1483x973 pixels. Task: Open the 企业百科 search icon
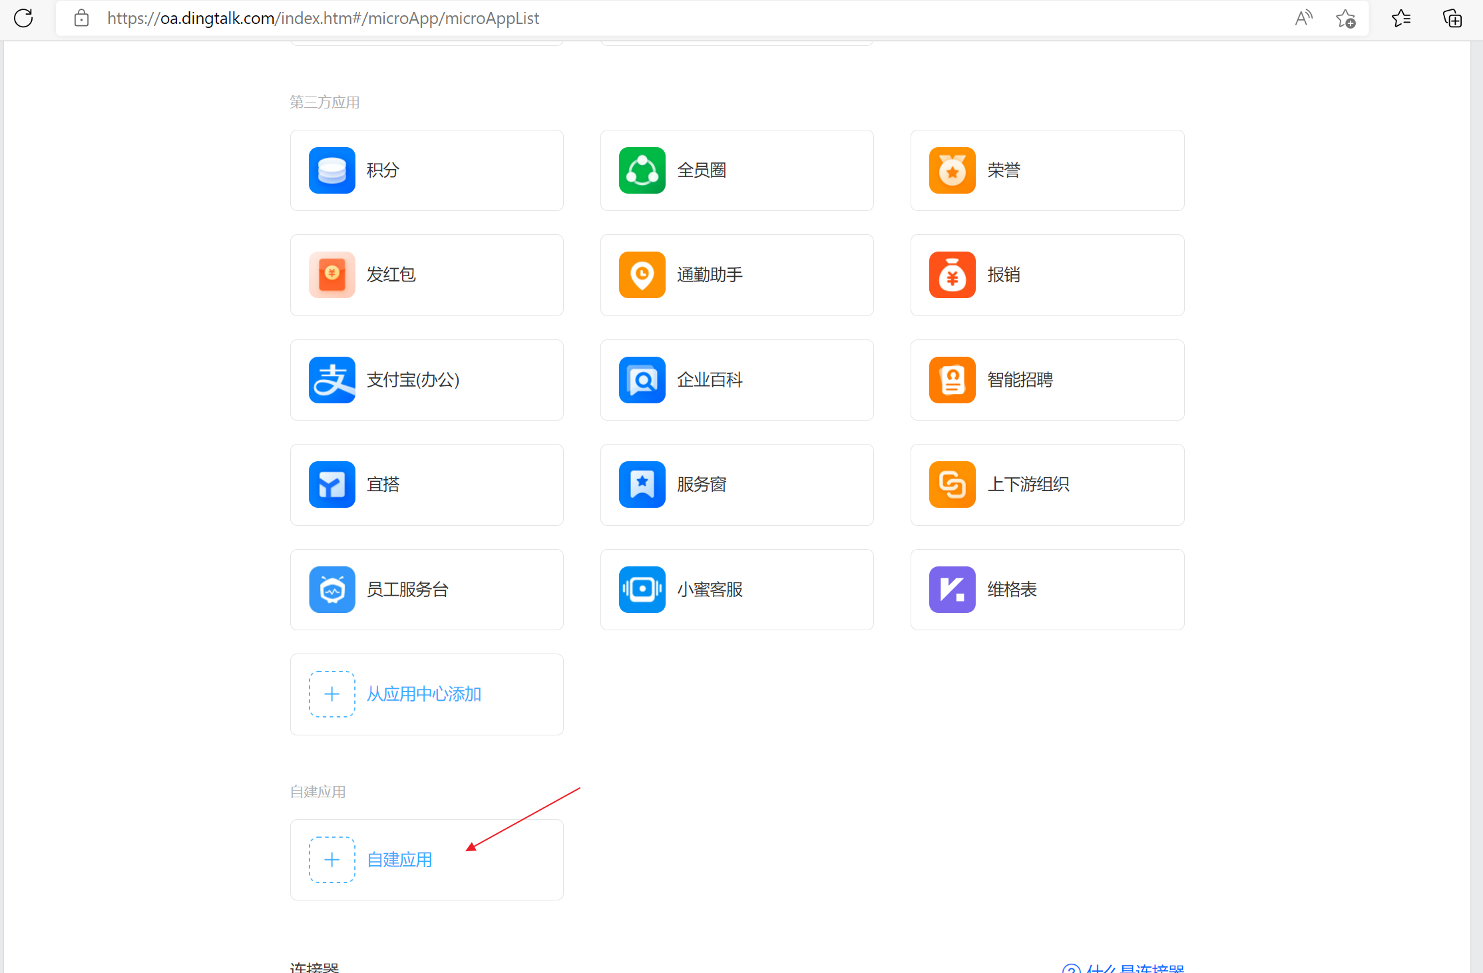coord(642,380)
